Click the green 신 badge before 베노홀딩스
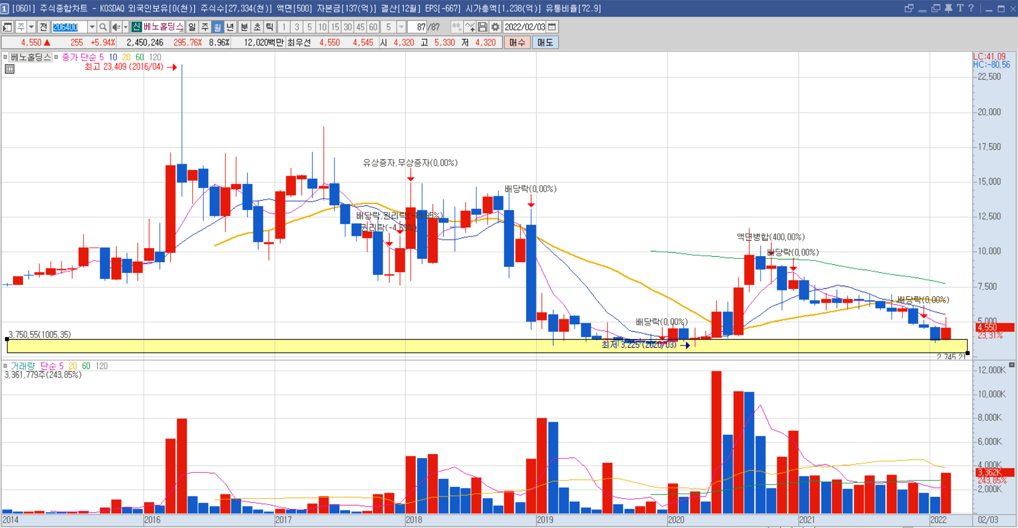 pos(136,27)
